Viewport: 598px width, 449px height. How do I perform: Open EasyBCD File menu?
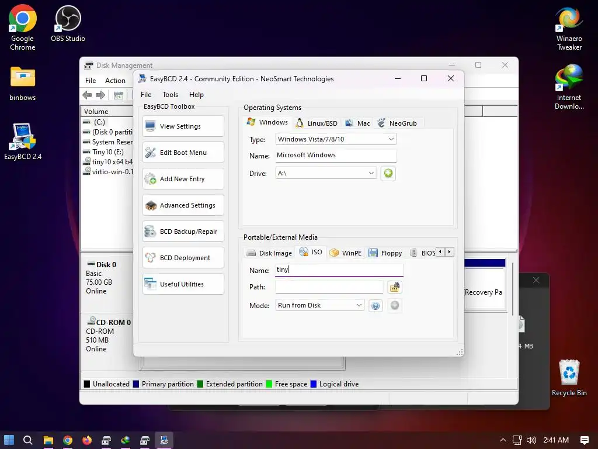coord(146,95)
